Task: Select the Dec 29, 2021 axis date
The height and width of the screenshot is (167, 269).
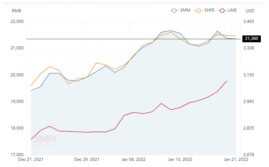Action: (87, 160)
